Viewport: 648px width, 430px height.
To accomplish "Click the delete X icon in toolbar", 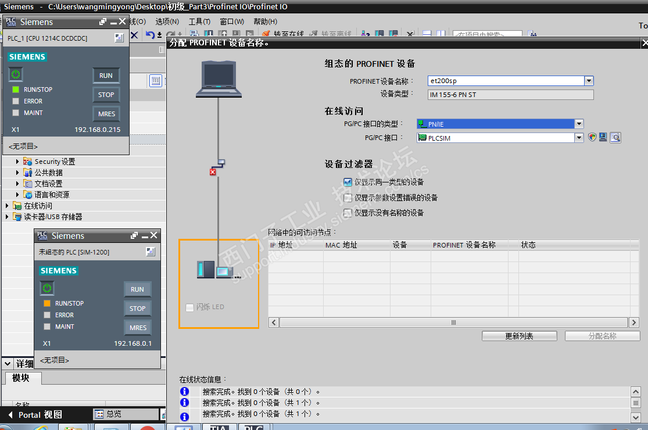I will tap(134, 35).
